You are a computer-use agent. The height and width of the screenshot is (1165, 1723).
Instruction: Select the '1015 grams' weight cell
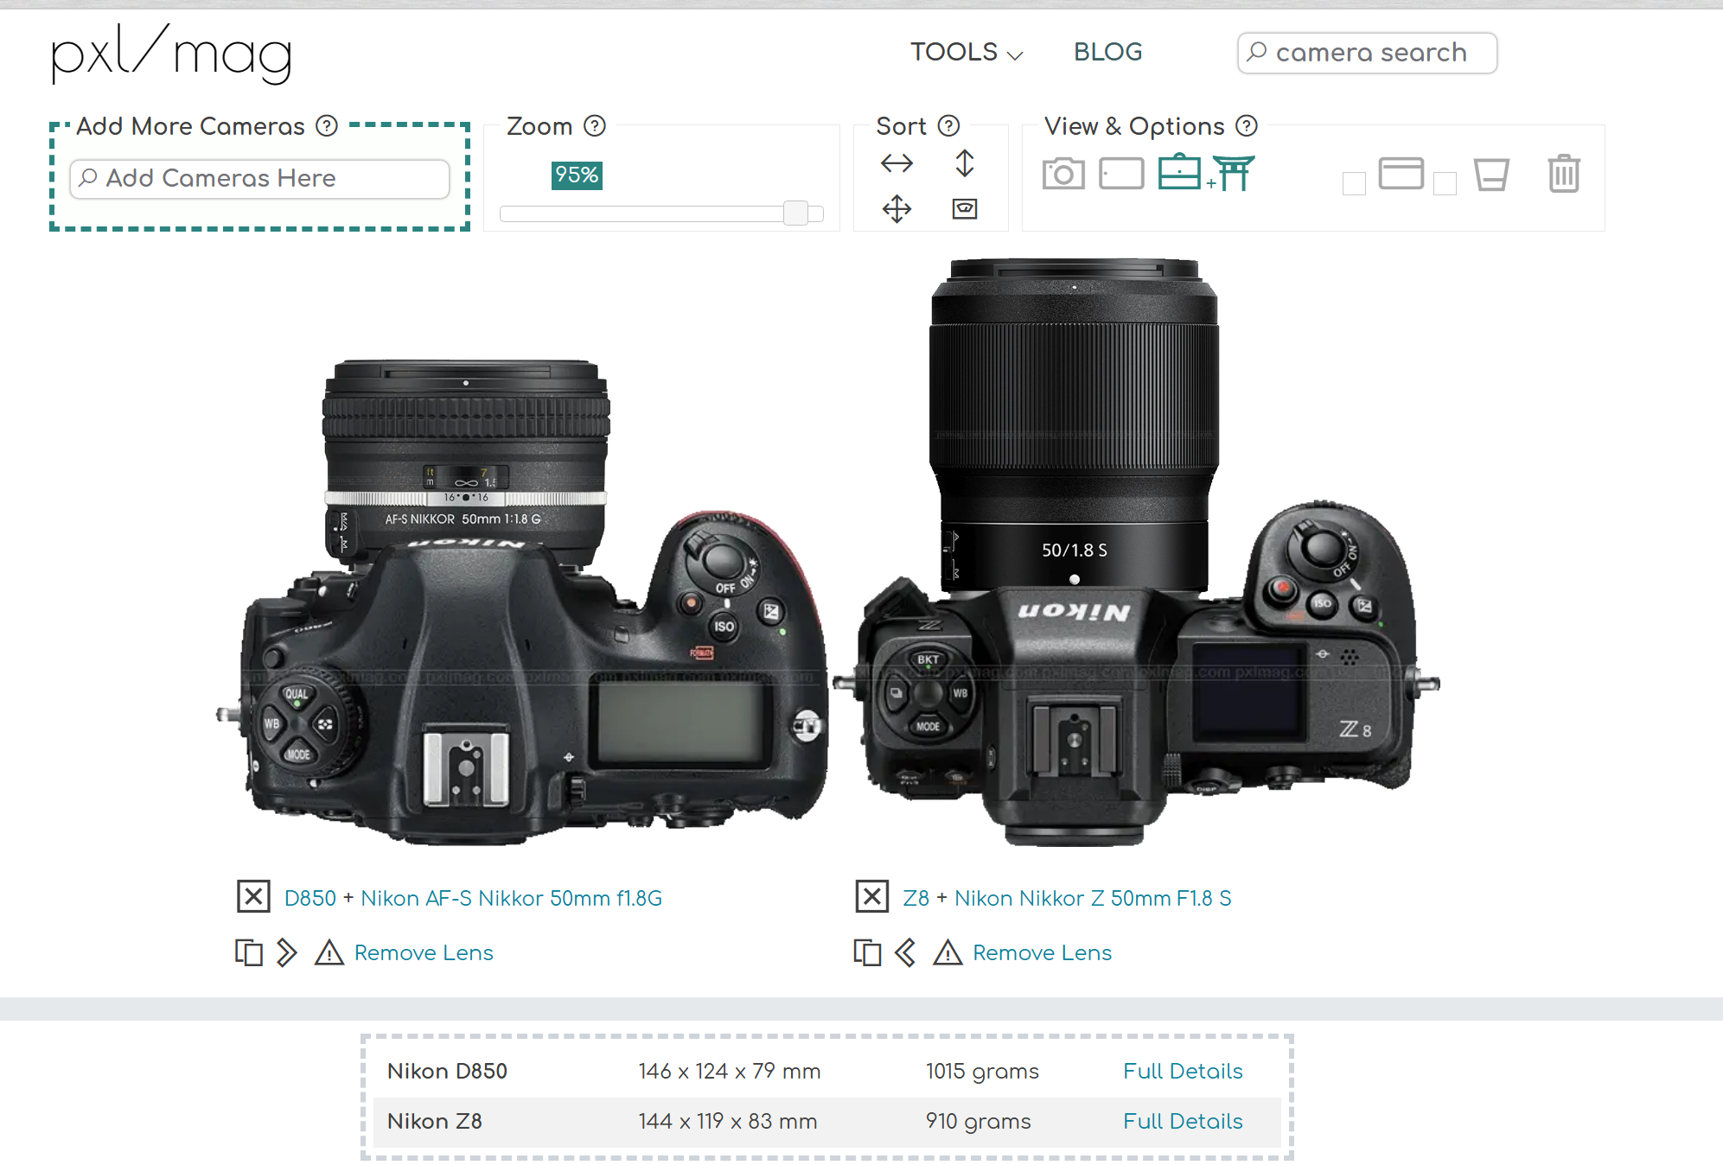coord(982,1072)
